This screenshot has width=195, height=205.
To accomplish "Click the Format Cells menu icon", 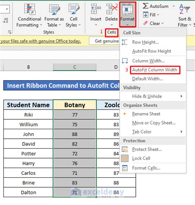I will 125,168.
